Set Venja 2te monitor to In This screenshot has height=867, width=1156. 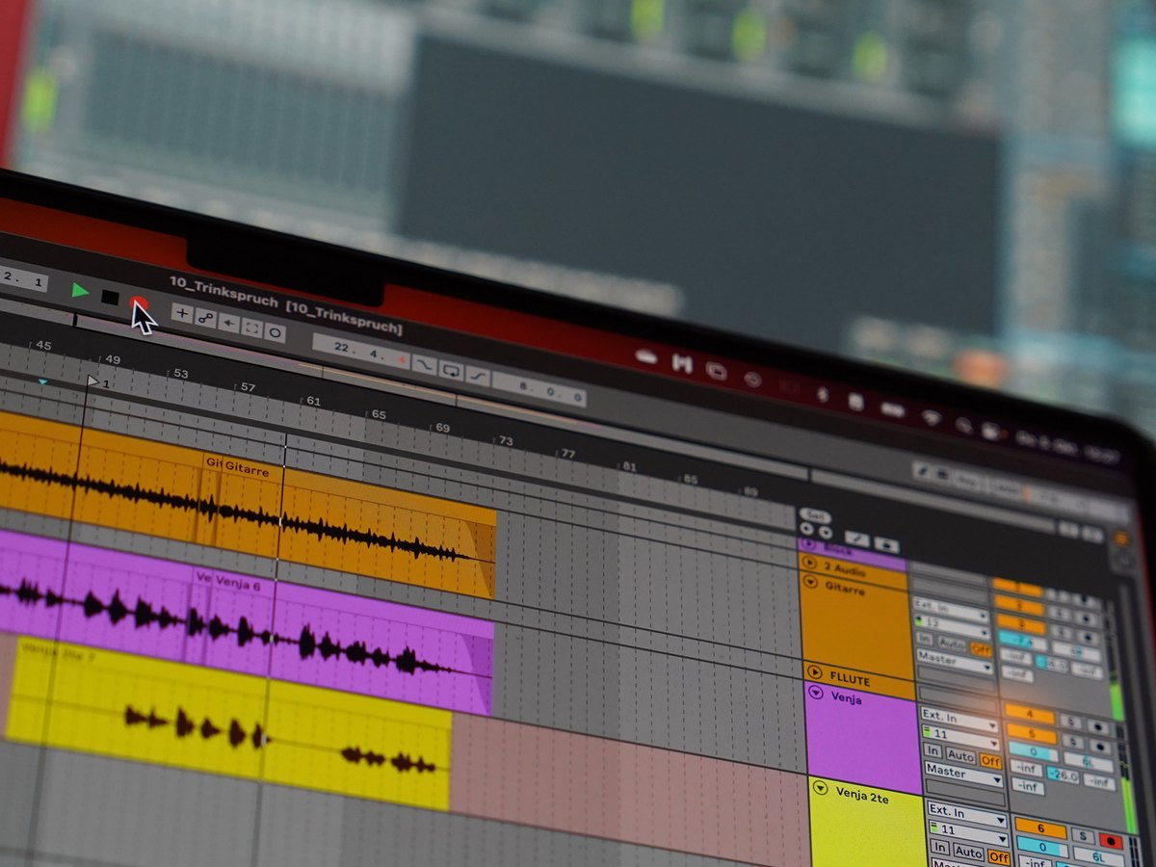coord(940,847)
